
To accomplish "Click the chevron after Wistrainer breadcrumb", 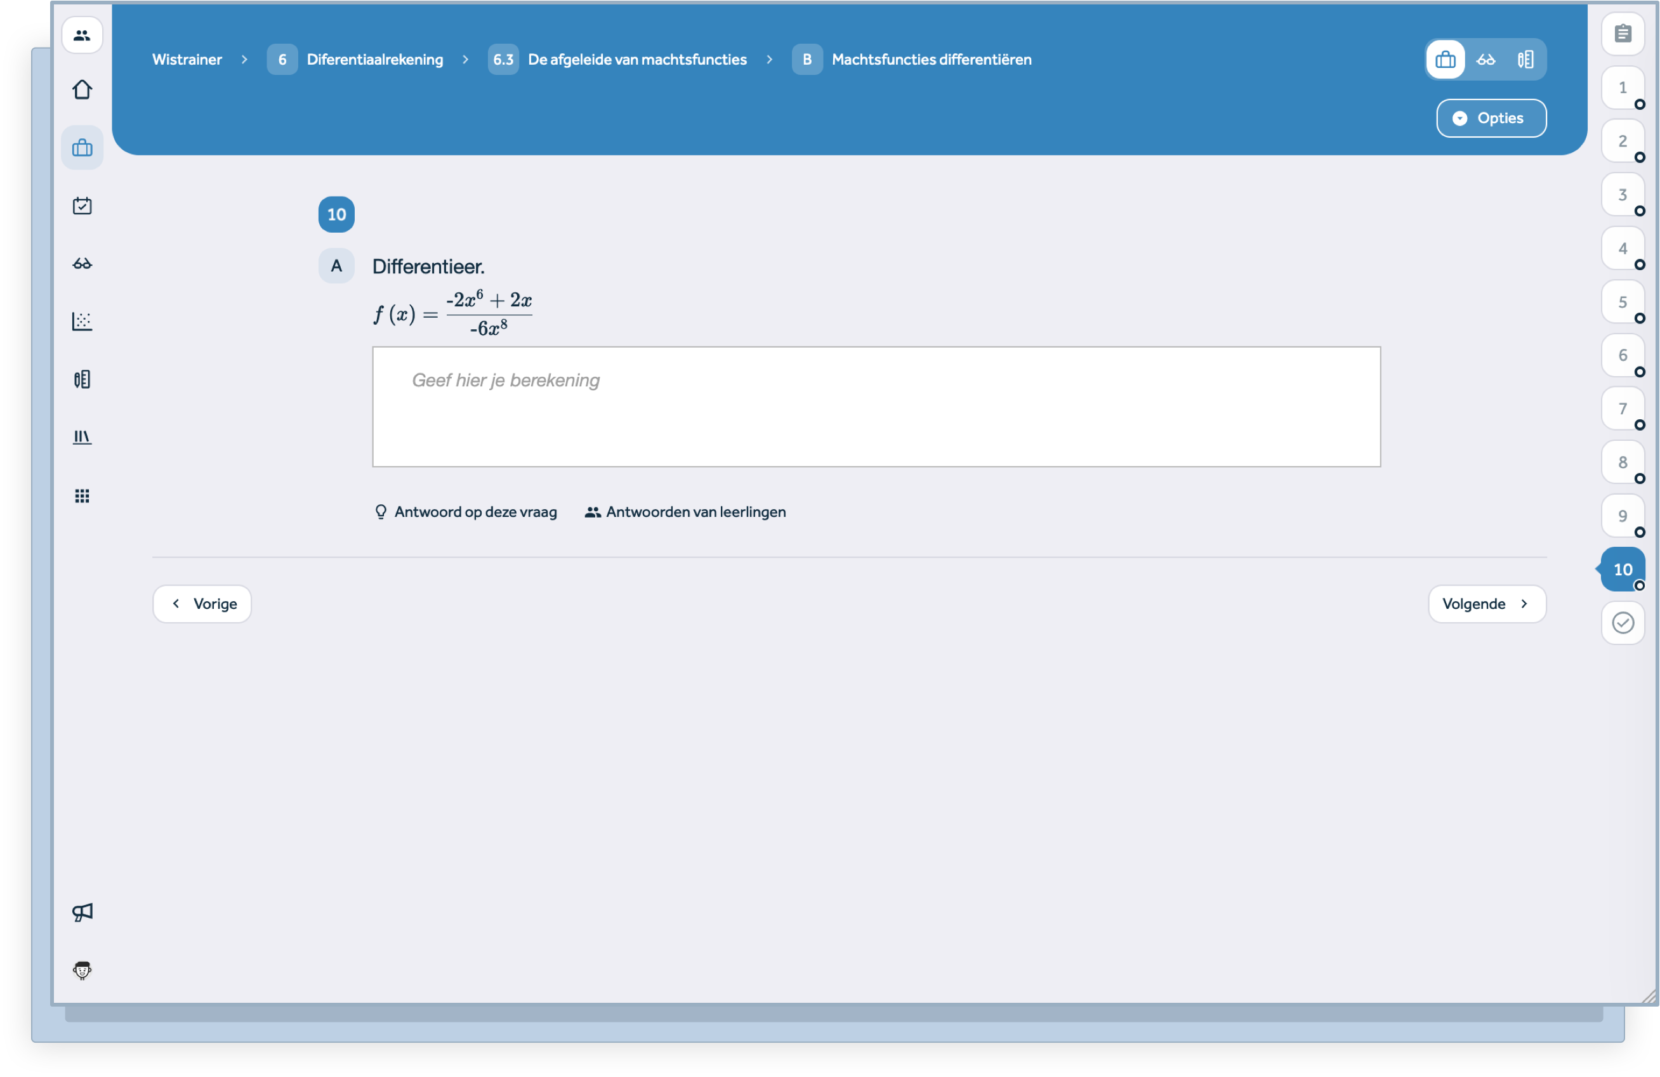I will click(244, 59).
